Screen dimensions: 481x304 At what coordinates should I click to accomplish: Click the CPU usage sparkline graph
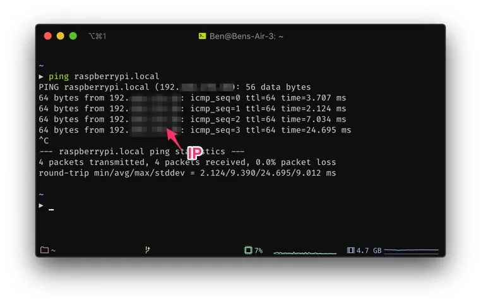point(305,253)
